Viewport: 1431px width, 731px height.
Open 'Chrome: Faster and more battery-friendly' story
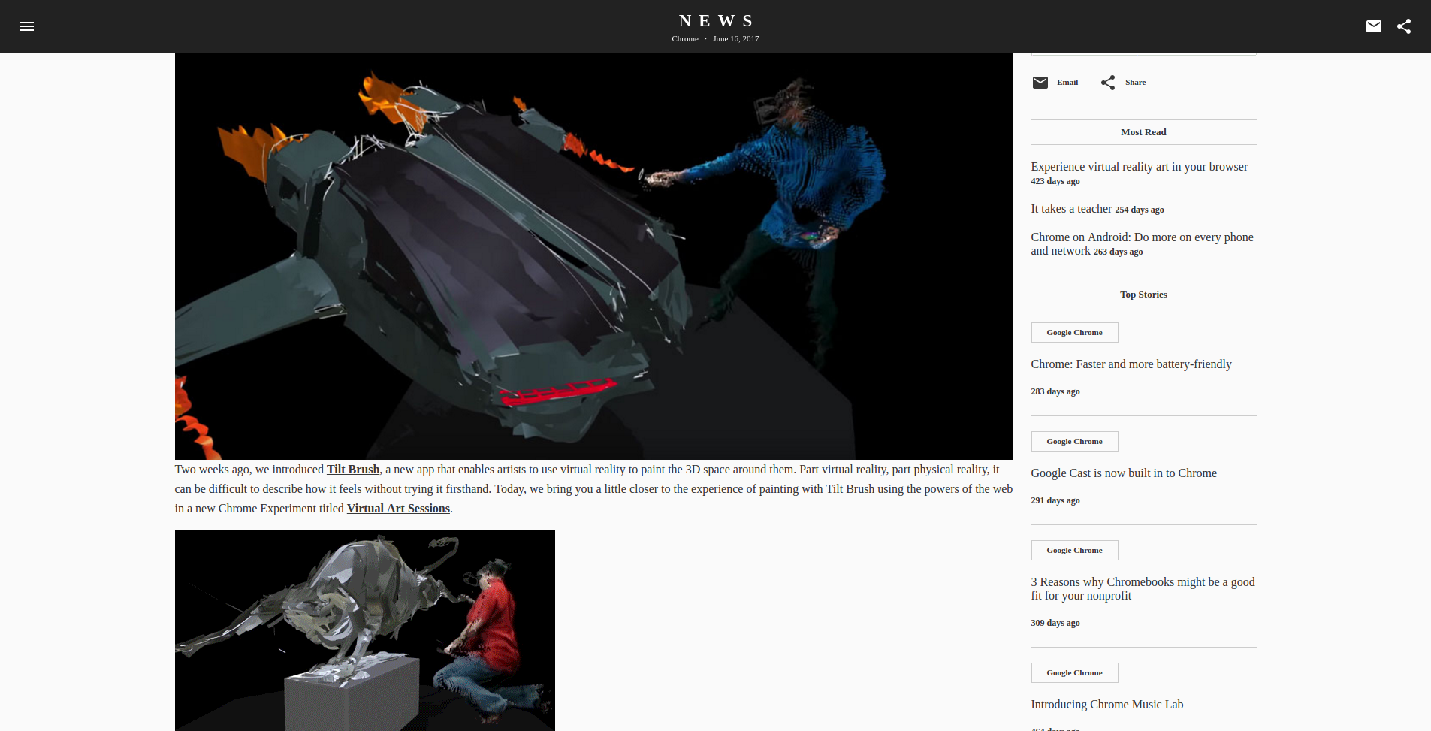pos(1131,364)
